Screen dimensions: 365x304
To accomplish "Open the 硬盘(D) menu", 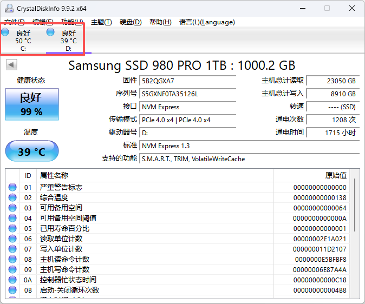I will [131, 22].
